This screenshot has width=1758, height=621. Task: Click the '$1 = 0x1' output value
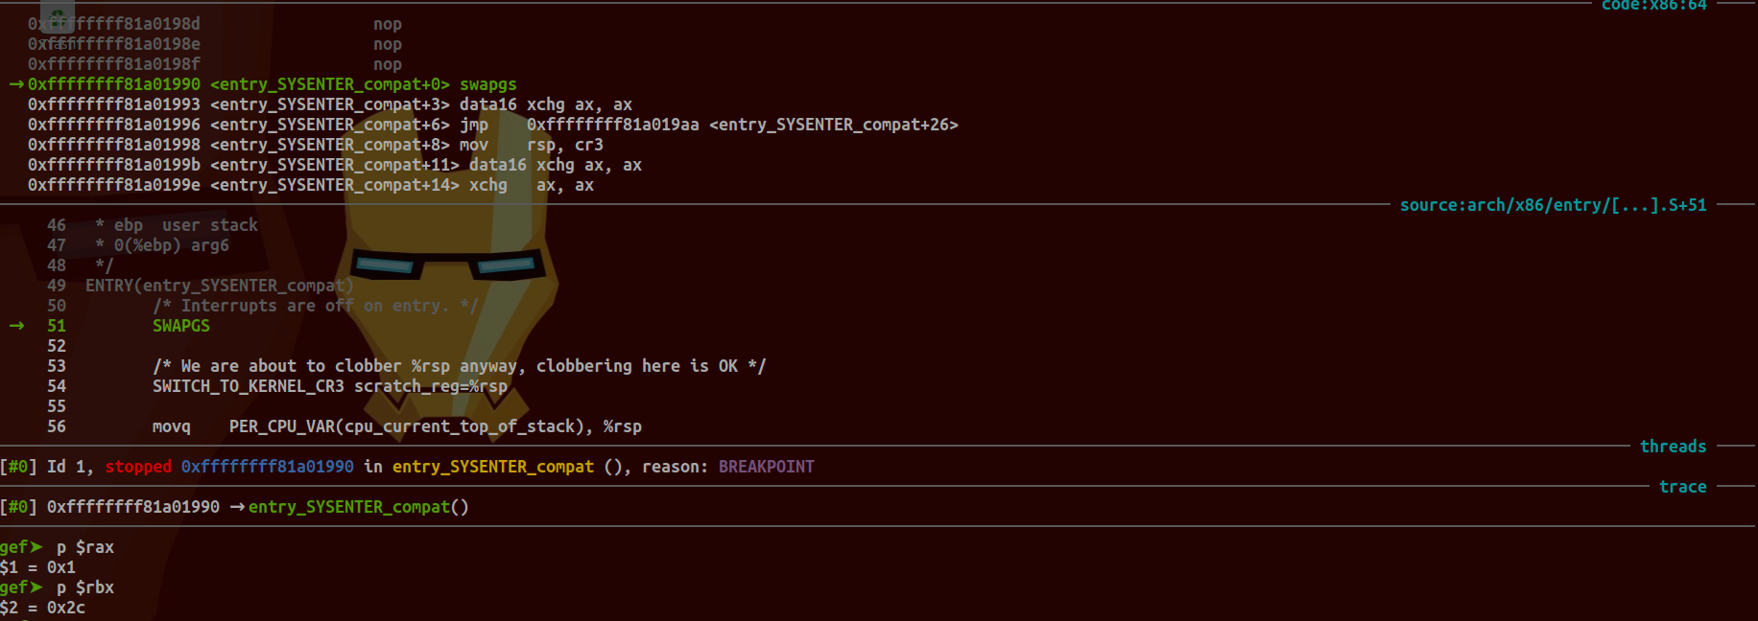click(x=38, y=567)
